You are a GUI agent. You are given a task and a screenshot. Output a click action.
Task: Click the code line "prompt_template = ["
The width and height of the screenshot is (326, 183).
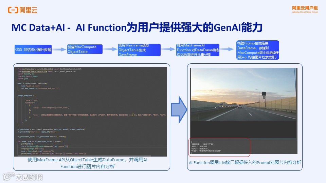click(x=26, y=96)
